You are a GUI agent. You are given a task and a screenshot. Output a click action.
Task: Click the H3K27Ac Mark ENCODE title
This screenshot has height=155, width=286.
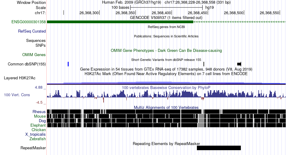[x=166, y=74]
